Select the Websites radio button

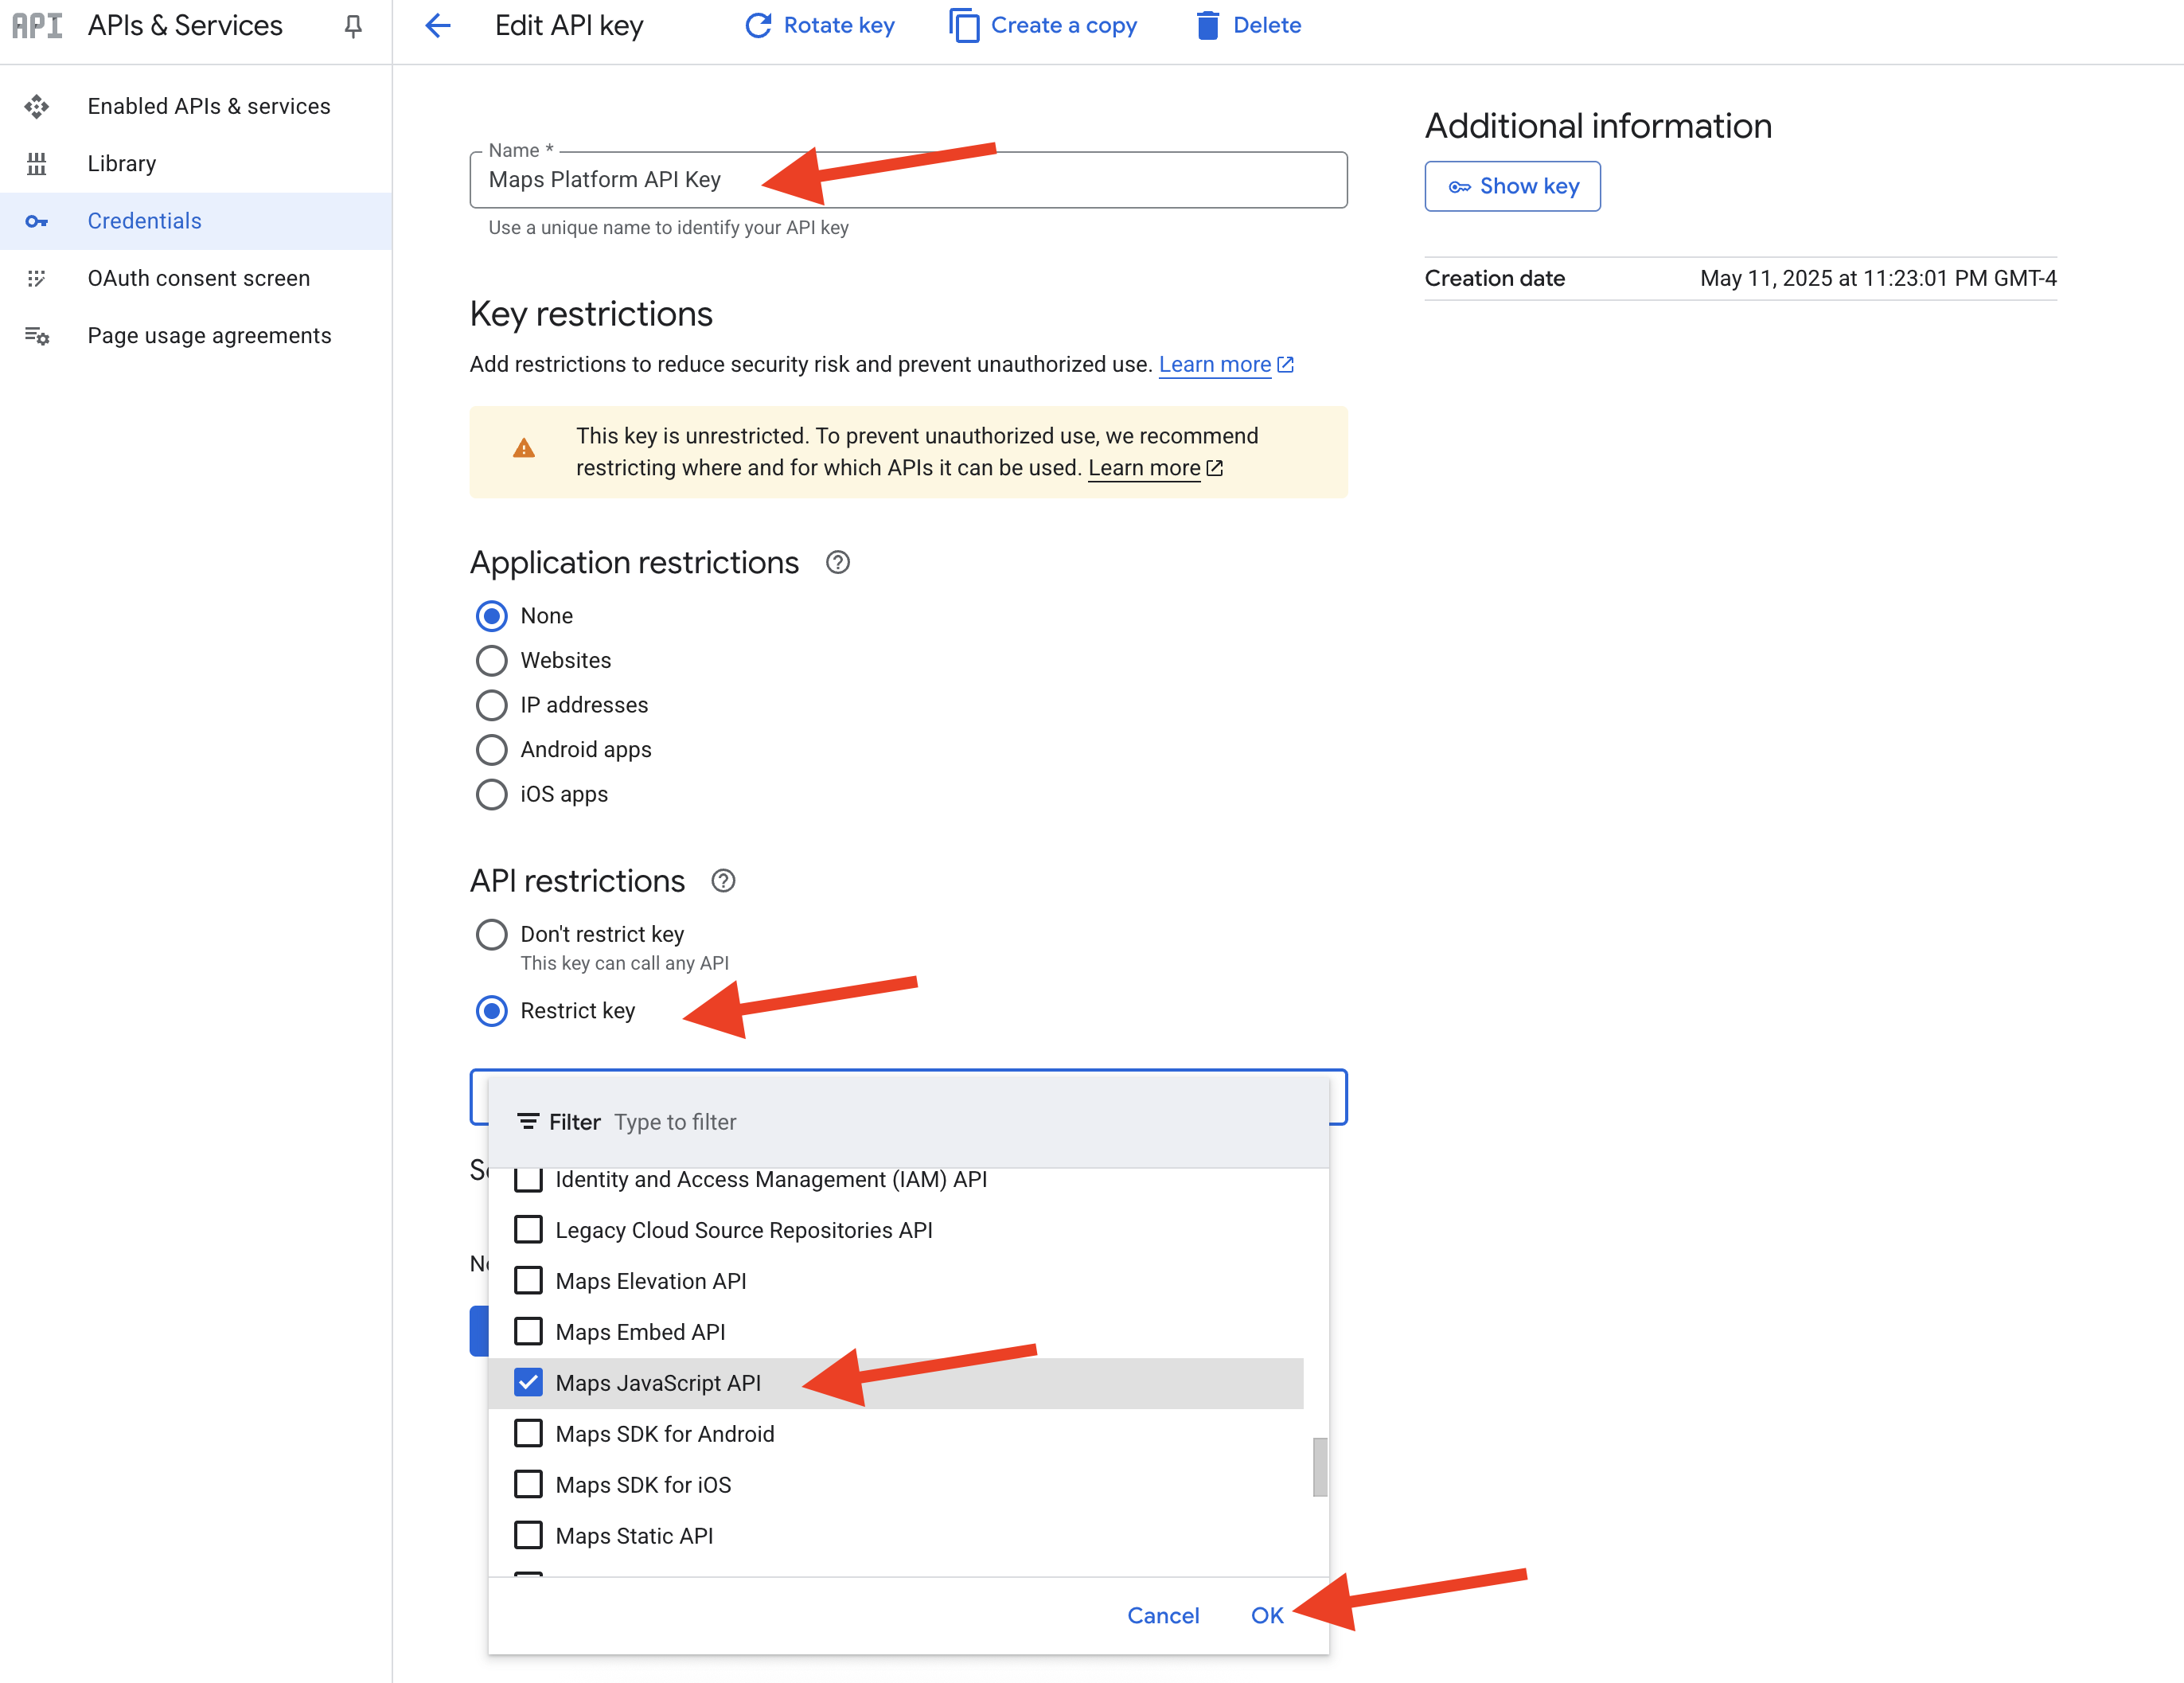(491, 661)
